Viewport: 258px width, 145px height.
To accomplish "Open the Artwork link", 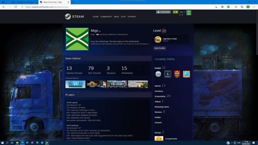I will click(x=158, y=123).
